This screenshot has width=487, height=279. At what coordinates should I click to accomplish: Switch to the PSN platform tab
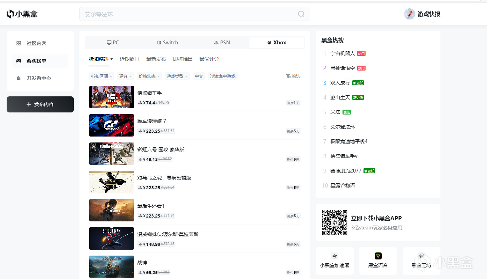222,43
